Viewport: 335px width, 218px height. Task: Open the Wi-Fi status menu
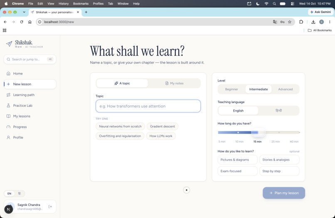[266, 4]
